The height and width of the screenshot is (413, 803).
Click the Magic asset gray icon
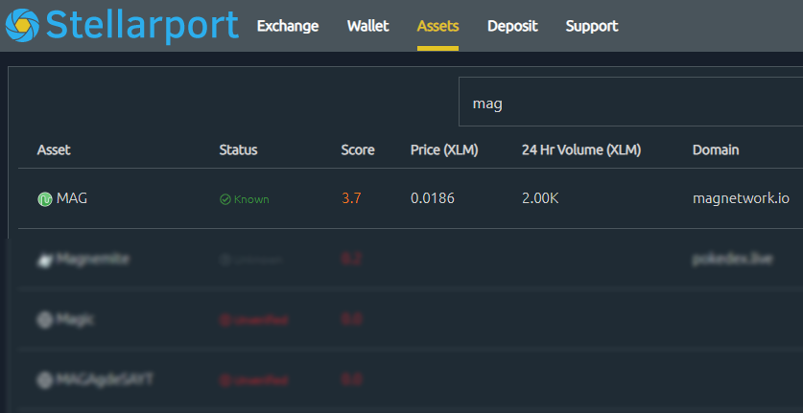(x=45, y=320)
